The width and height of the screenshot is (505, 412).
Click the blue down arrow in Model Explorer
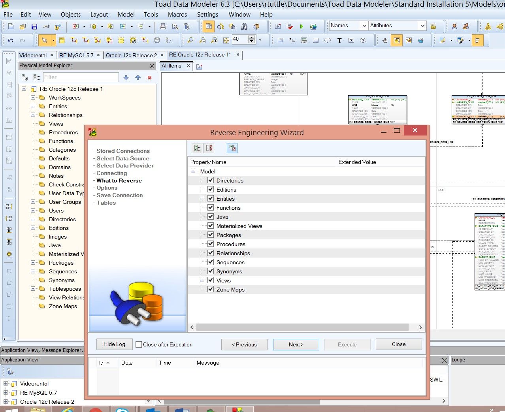(x=126, y=77)
